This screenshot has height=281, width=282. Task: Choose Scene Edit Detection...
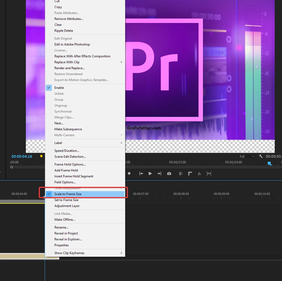point(85,157)
